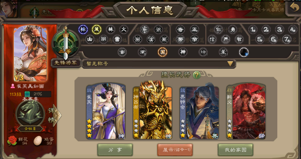Open 我的家园 button
301x159 pixels.
point(236,150)
